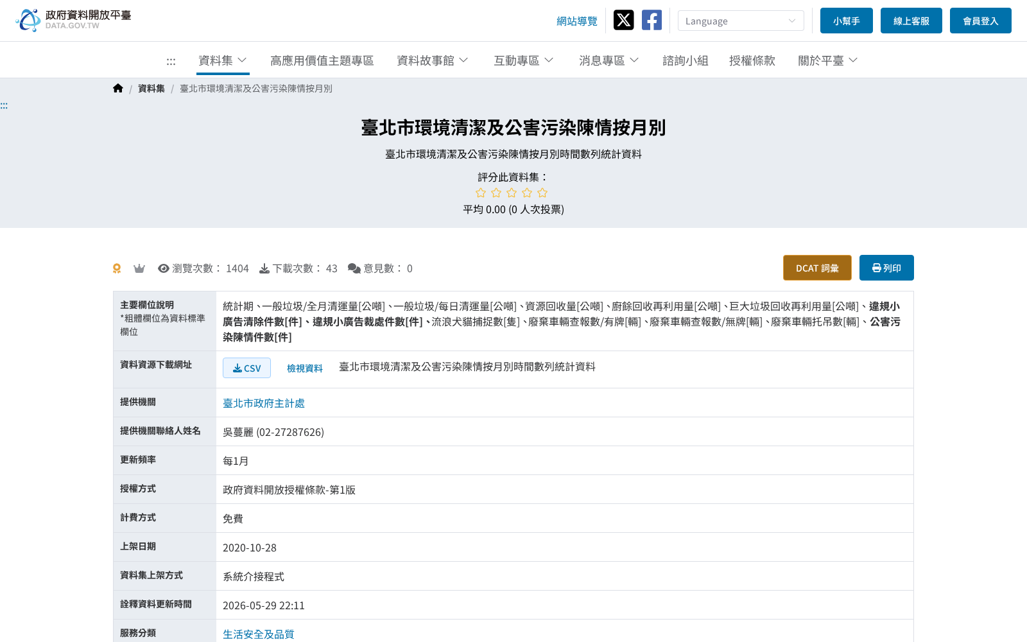The height and width of the screenshot is (642, 1027).
Task: Print the page with 列印 button
Action: [x=886, y=268]
